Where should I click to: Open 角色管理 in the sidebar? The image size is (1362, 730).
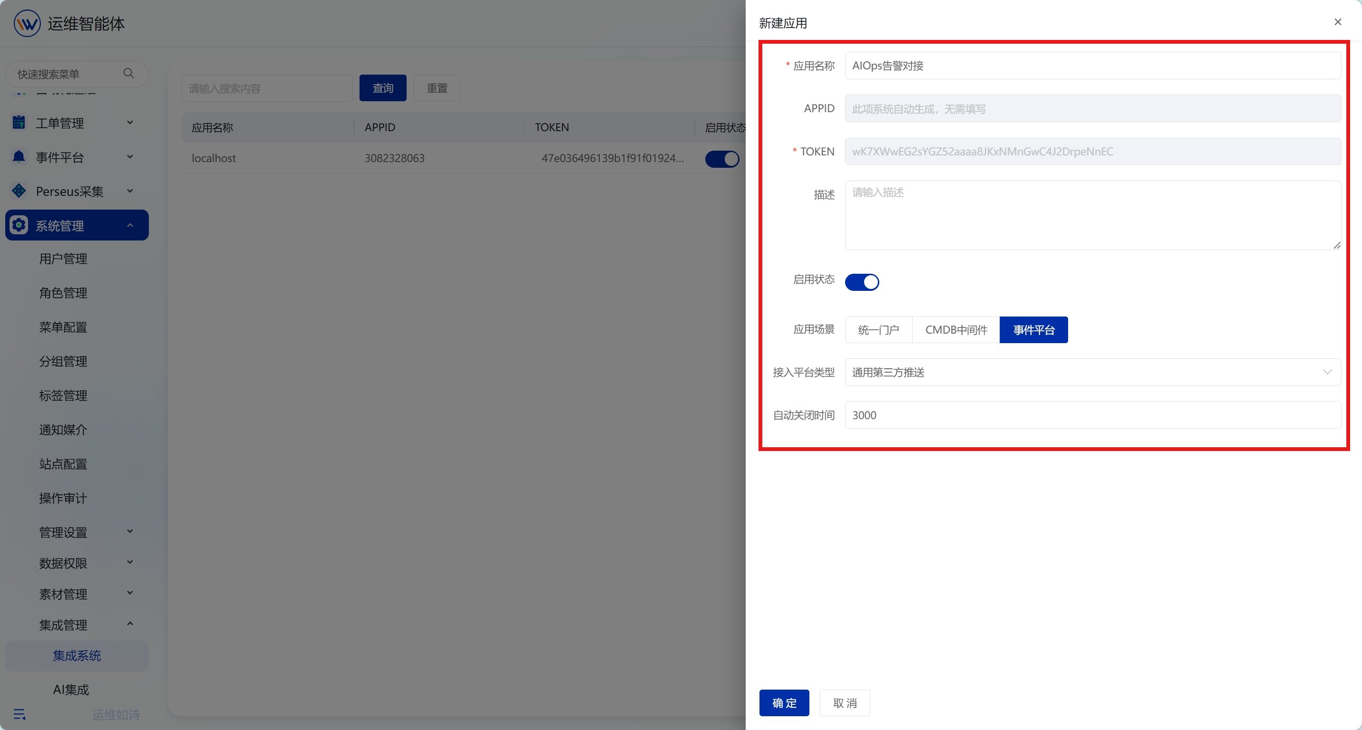click(63, 293)
